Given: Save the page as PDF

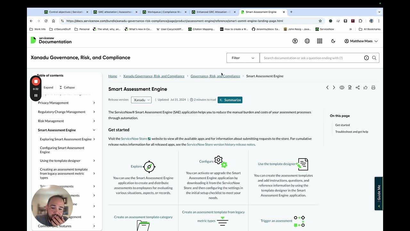Looking at the screenshot, I should pyautogui.click(x=350, y=88).
